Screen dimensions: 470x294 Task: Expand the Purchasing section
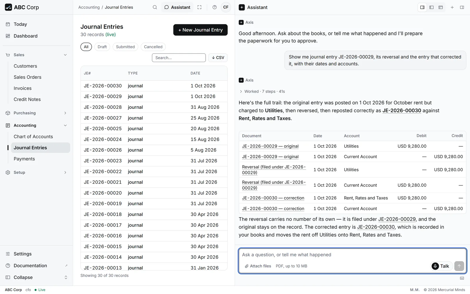pos(36,113)
